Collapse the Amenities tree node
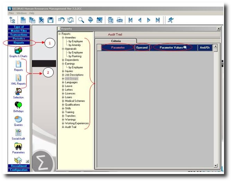232x182 pixels. coord(63,38)
